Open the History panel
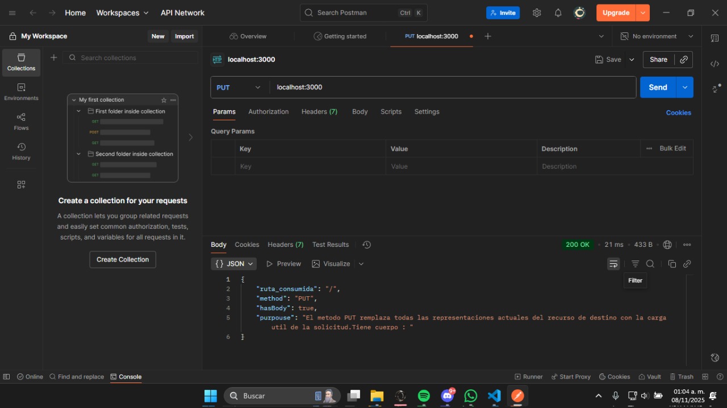The height and width of the screenshot is (408, 727). [21, 151]
